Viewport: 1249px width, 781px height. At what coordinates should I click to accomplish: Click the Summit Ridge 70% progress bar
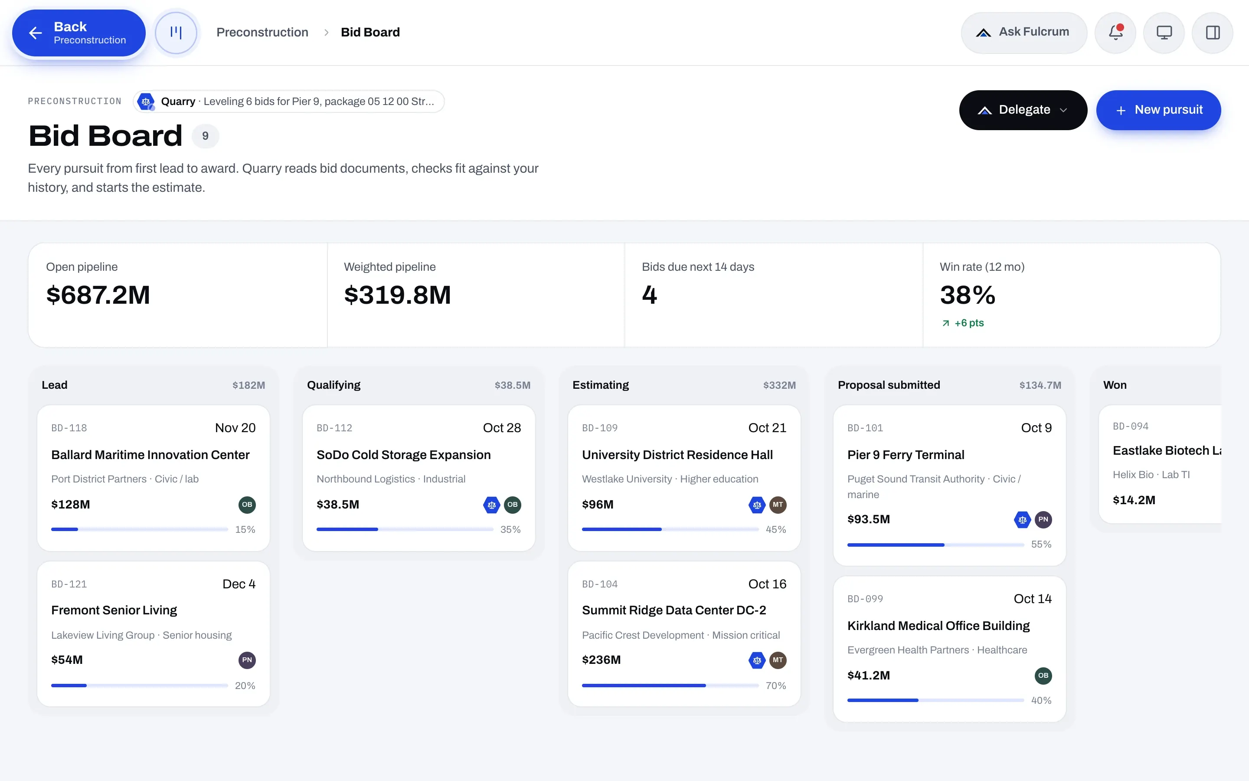click(x=670, y=686)
